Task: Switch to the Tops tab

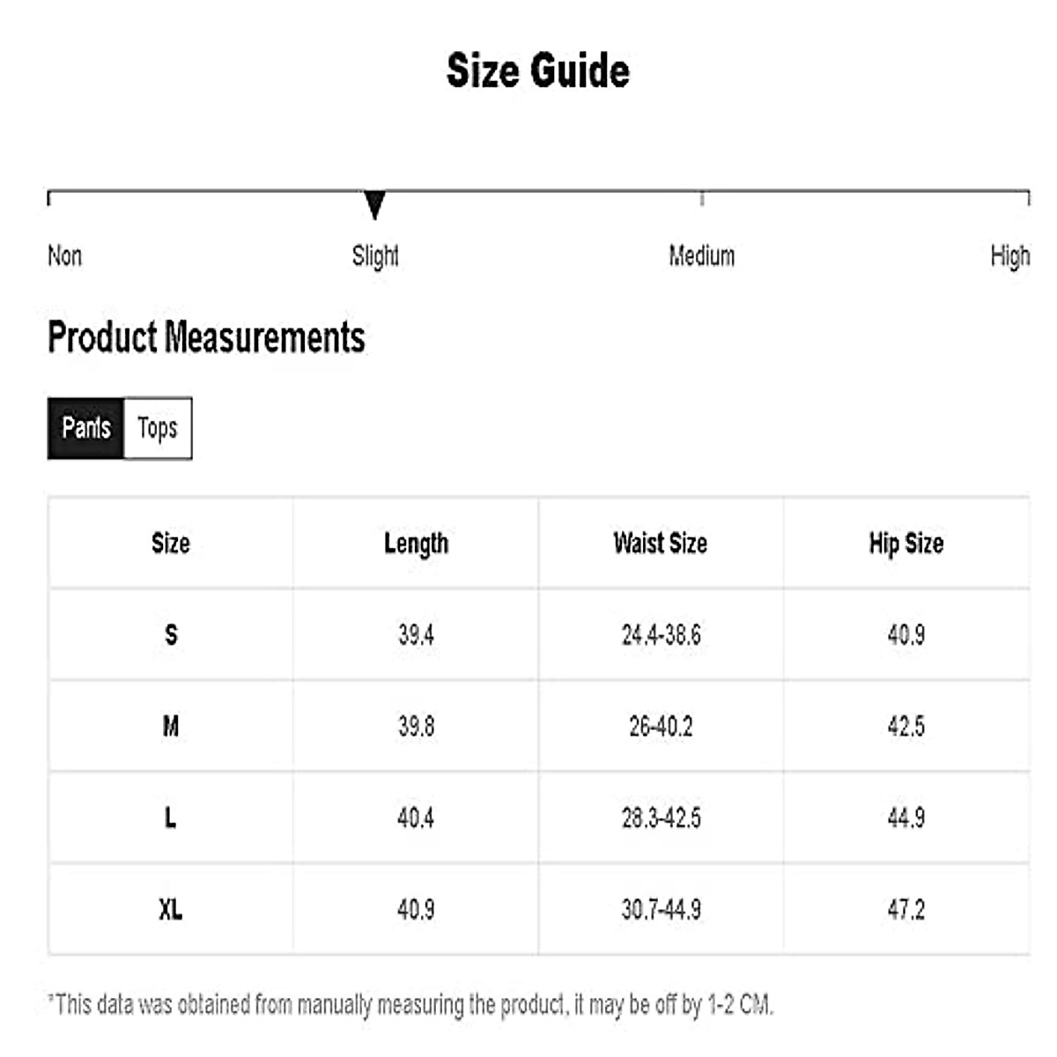Action: (158, 428)
